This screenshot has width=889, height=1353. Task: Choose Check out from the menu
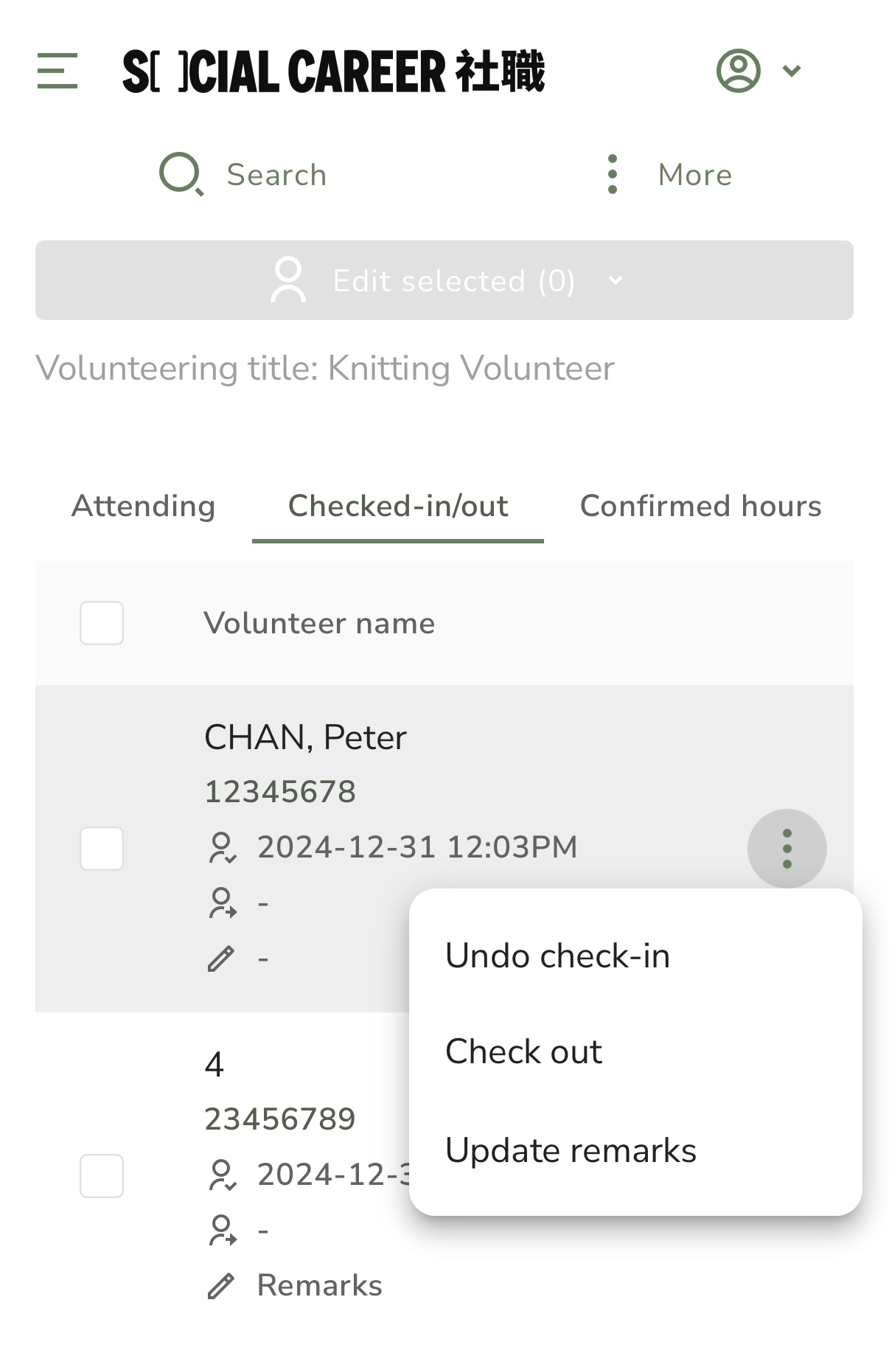pos(524,1051)
